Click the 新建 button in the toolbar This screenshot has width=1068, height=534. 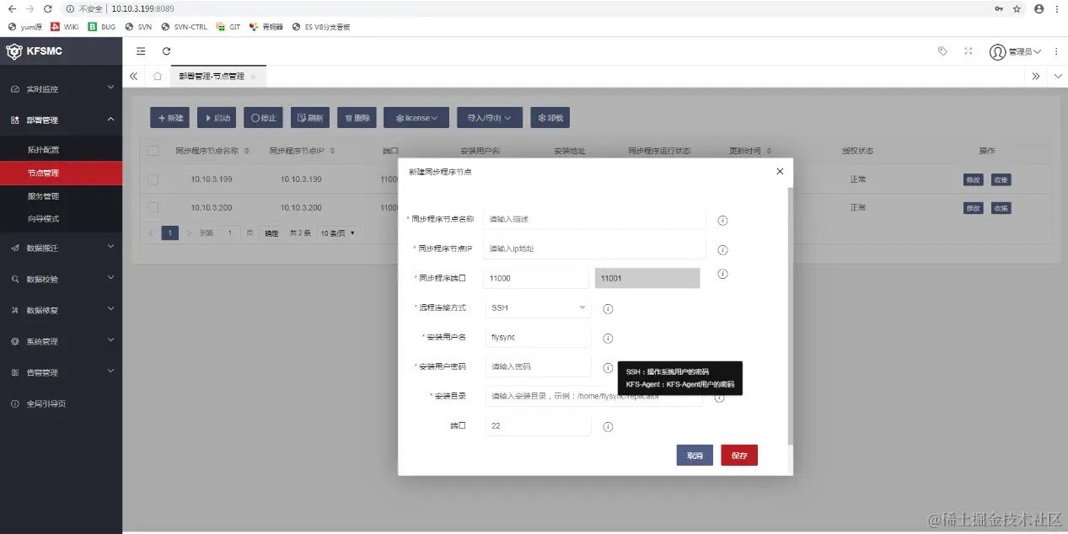(170, 118)
